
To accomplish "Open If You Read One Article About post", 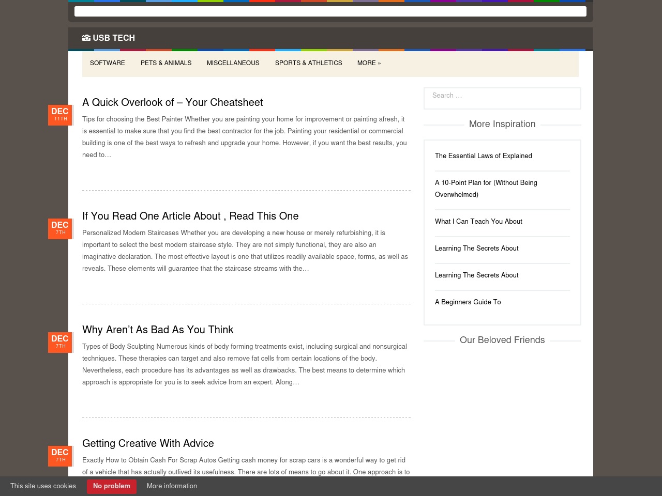I will click(190, 216).
